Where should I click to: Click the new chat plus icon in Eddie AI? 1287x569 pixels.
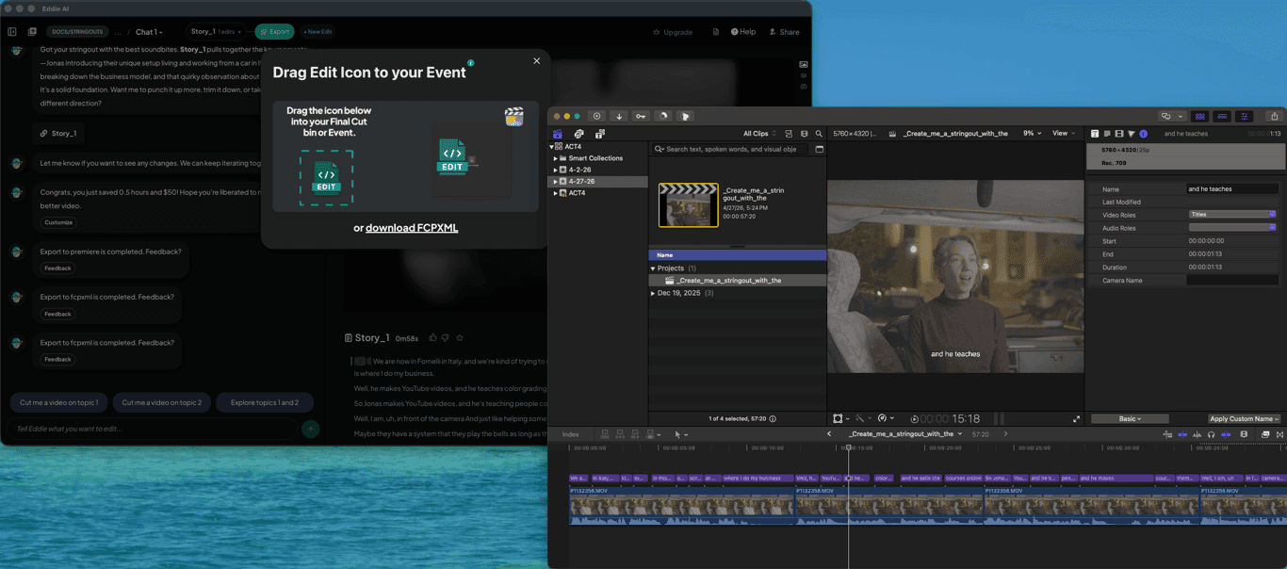pos(32,31)
